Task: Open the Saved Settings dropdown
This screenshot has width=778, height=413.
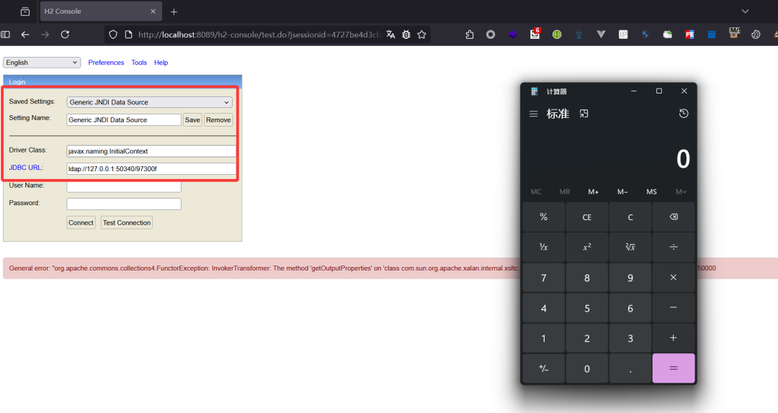Action: [x=149, y=102]
